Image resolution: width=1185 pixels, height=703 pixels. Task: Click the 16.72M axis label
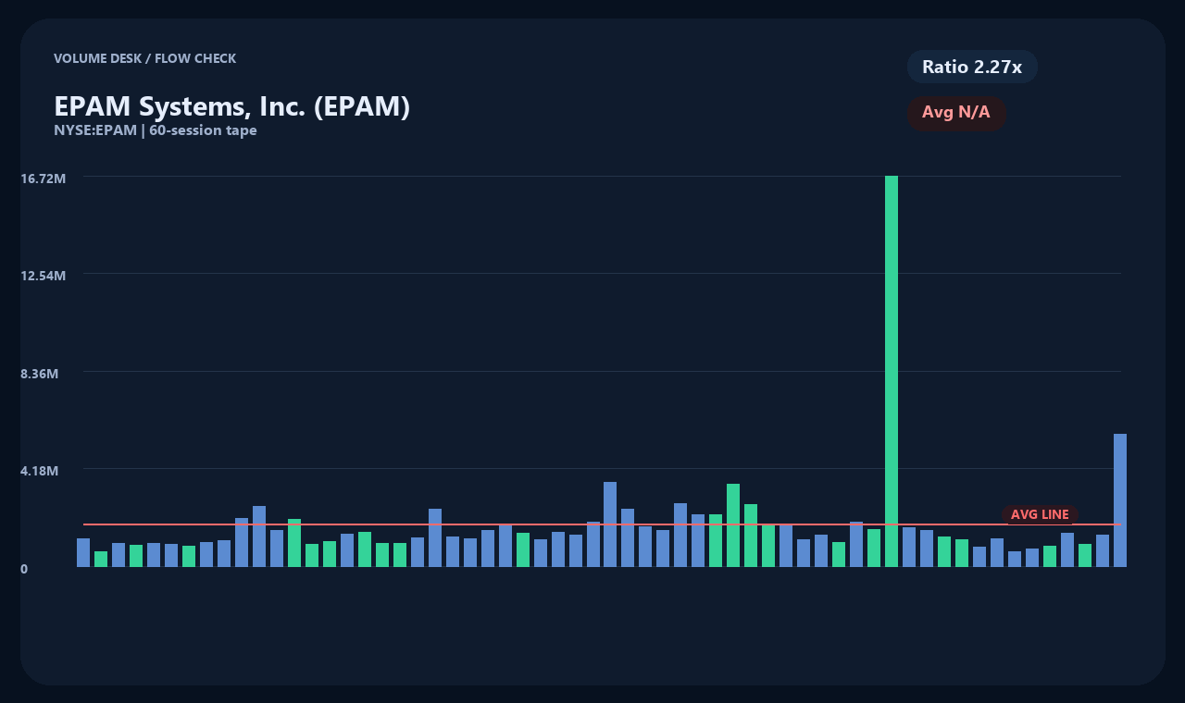[44, 178]
